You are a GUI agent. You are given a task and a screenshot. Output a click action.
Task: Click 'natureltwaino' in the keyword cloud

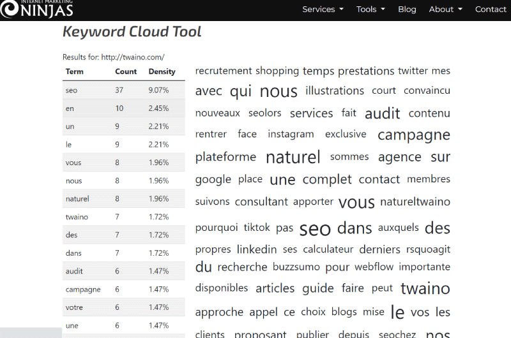coord(415,202)
